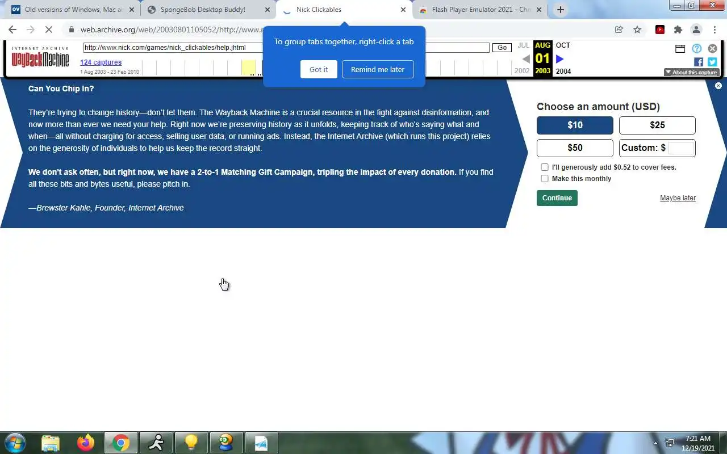
Task: Click the Wayback URL input field
Action: tap(286, 48)
